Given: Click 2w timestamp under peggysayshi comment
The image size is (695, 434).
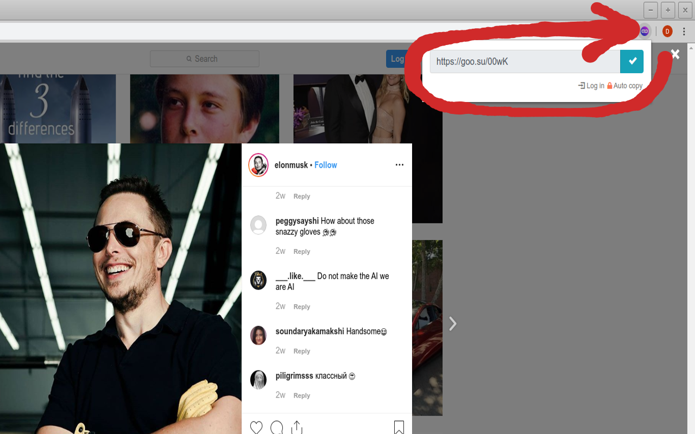Looking at the screenshot, I should tap(280, 251).
